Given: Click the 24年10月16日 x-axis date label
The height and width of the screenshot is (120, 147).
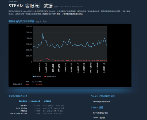Looking at the screenshot, I should tap(91, 68).
